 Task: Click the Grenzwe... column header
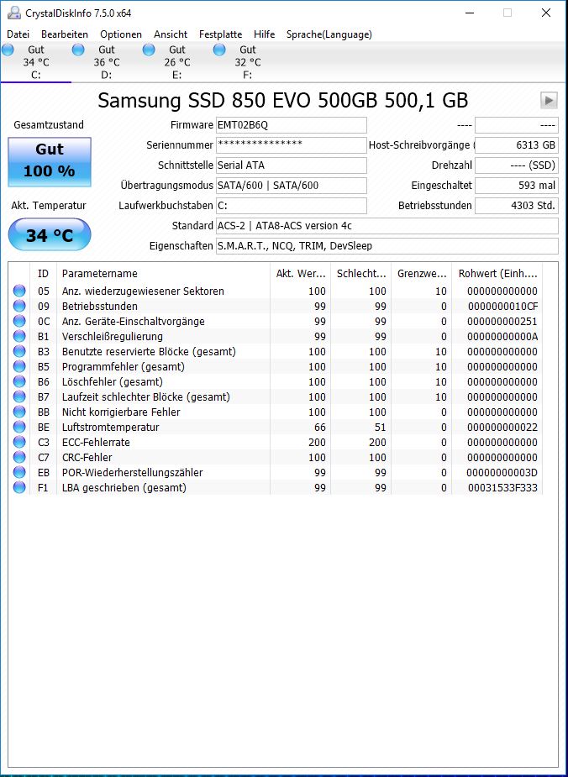coord(421,274)
